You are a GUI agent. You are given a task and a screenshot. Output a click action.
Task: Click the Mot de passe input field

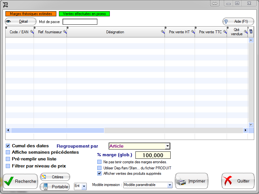[80, 22]
